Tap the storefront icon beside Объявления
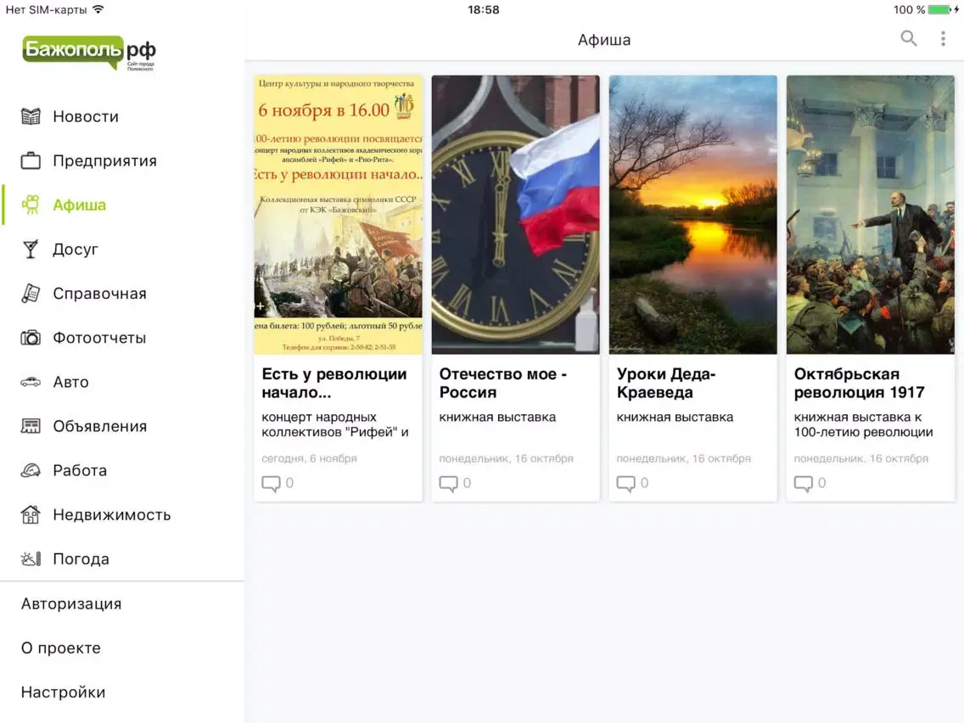 coord(31,426)
